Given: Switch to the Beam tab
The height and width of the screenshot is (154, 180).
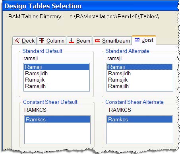Looking at the screenshot, I should pos(79,41).
